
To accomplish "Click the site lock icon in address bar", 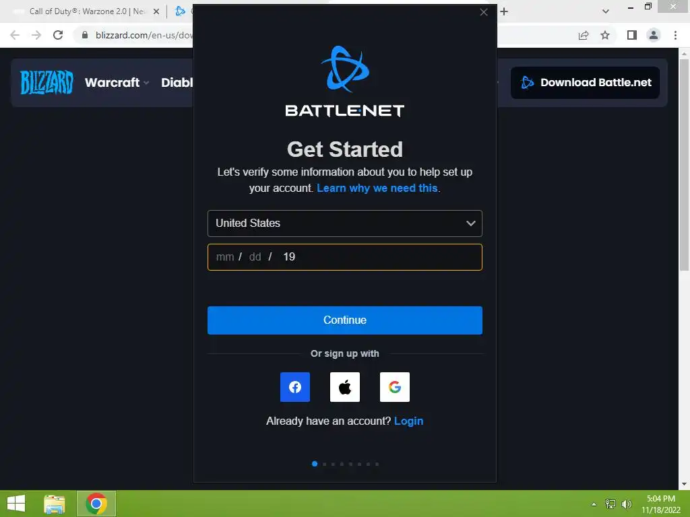I will 85,35.
